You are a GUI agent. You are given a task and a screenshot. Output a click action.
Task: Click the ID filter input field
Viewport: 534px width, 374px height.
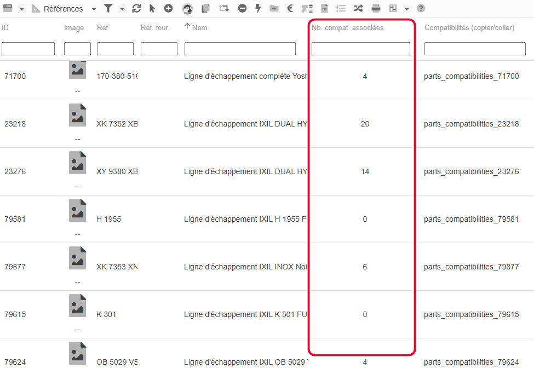[28, 49]
